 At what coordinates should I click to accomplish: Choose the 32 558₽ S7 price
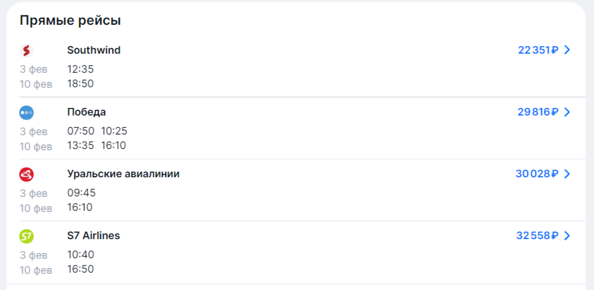coord(537,236)
